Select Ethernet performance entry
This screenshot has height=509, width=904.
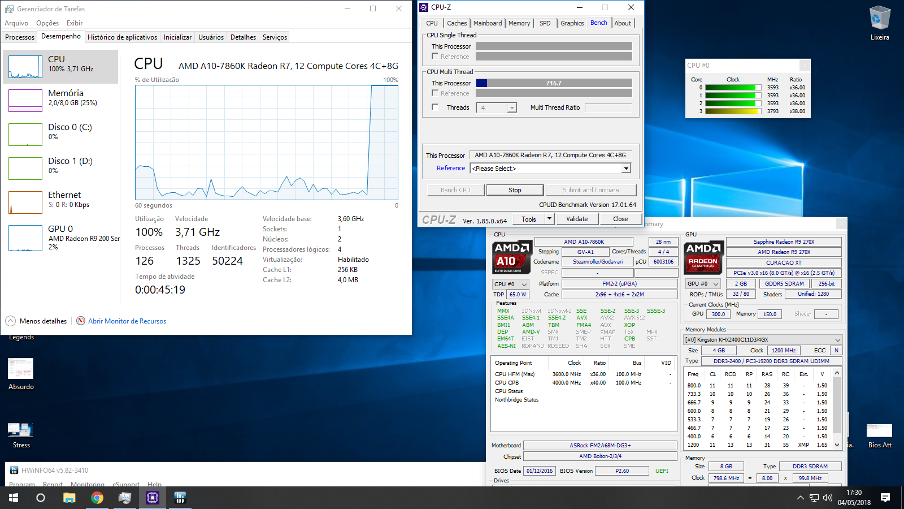pyautogui.click(x=62, y=202)
